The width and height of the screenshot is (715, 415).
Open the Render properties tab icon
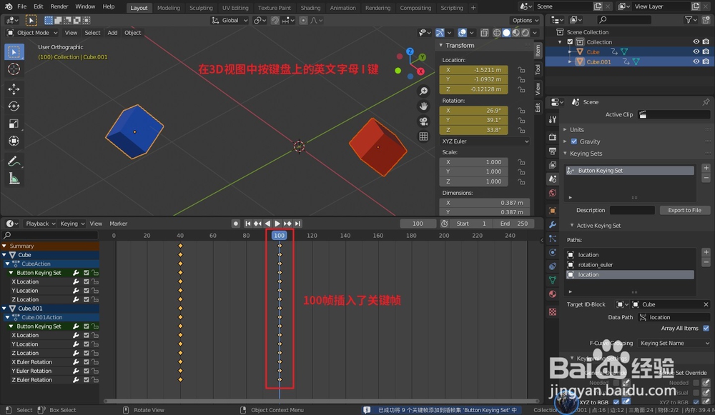coord(553,136)
